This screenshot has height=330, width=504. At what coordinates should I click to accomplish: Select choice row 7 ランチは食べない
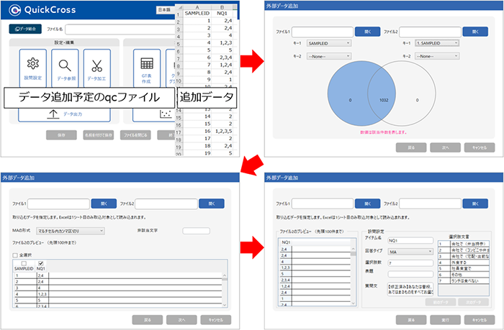point(464,281)
